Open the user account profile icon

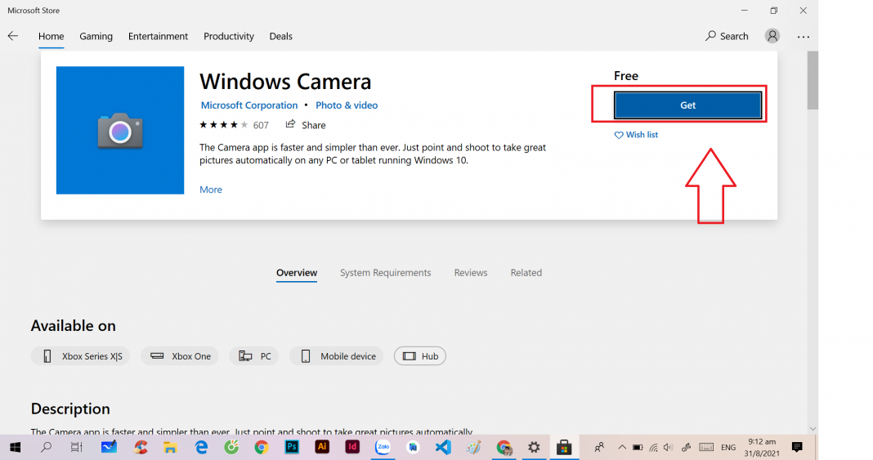point(772,36)
